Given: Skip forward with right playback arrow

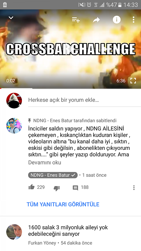Looking at the screenshot, I should (x=104, y=49).
